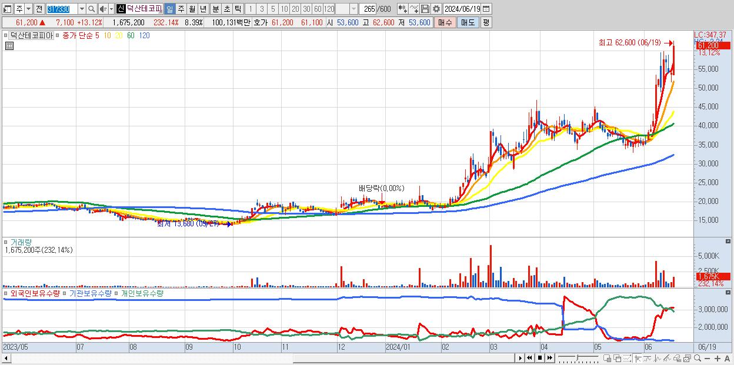Click the crosshair cursor mode icon
734x365 pixels.
tap(638, 359)
